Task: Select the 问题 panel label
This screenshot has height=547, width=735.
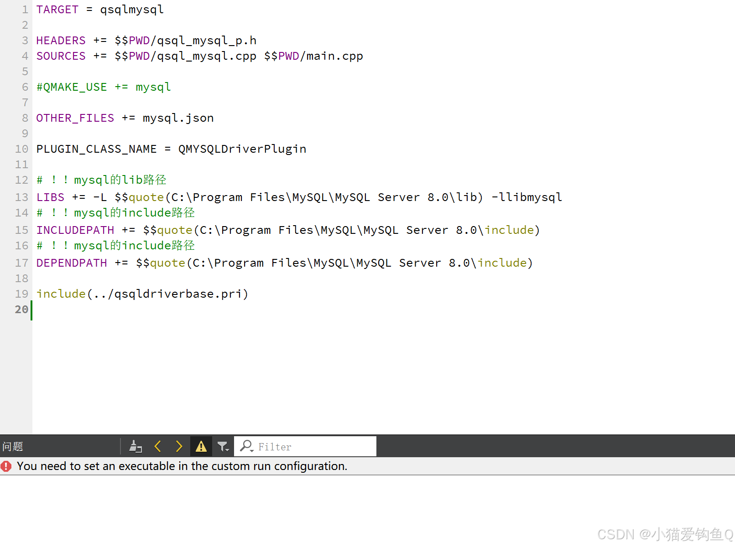Action: click(x=13, y=446)
